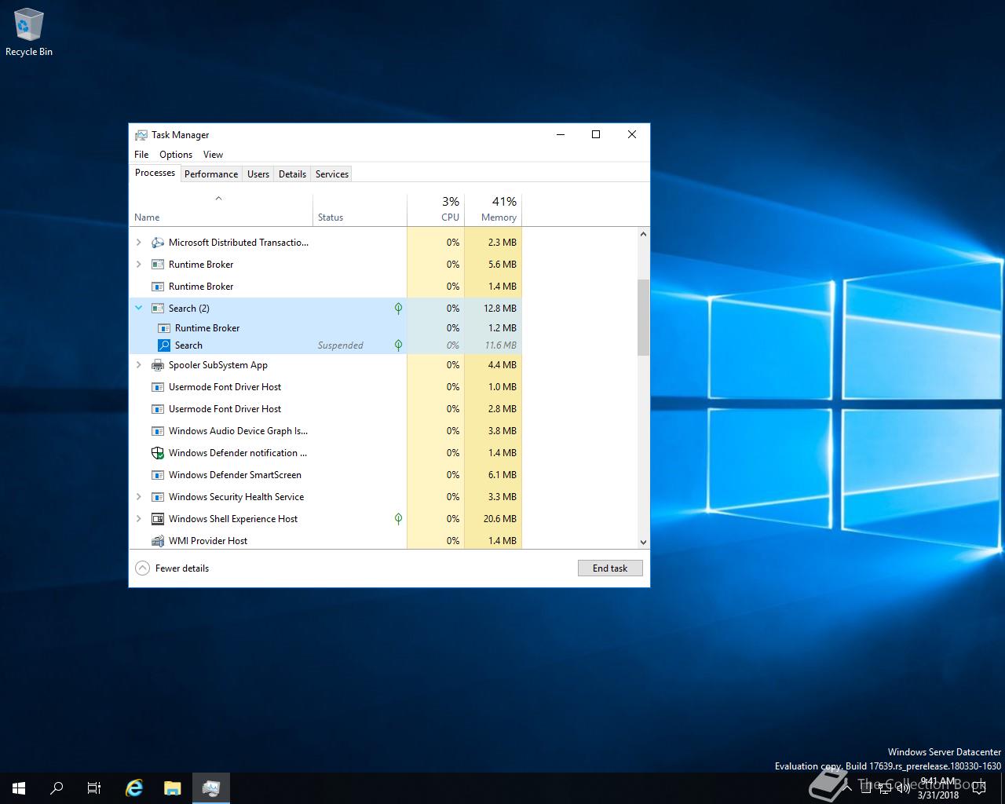Image resolution: width=1005 pixels, height=804 pixels.
Task: Click the Windows Shell Experience Host icon
Action: tap(157, 519)
